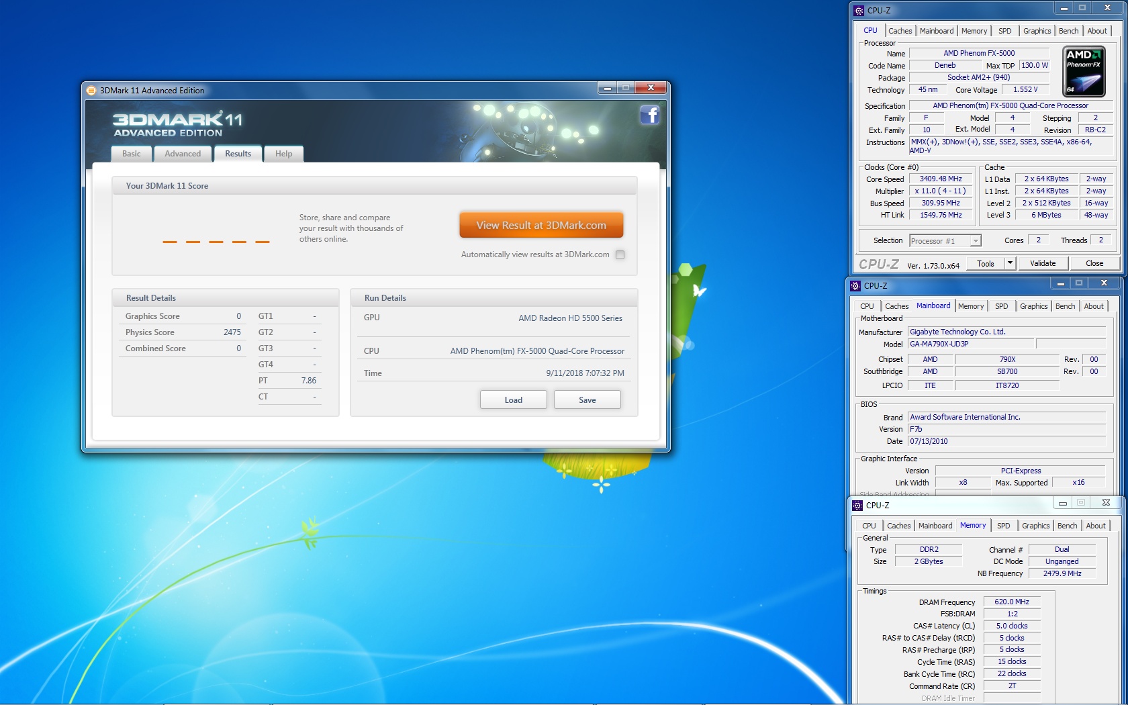
Task: Click the GA-MA790X-UD3P model field
Action: coord(970,344)
